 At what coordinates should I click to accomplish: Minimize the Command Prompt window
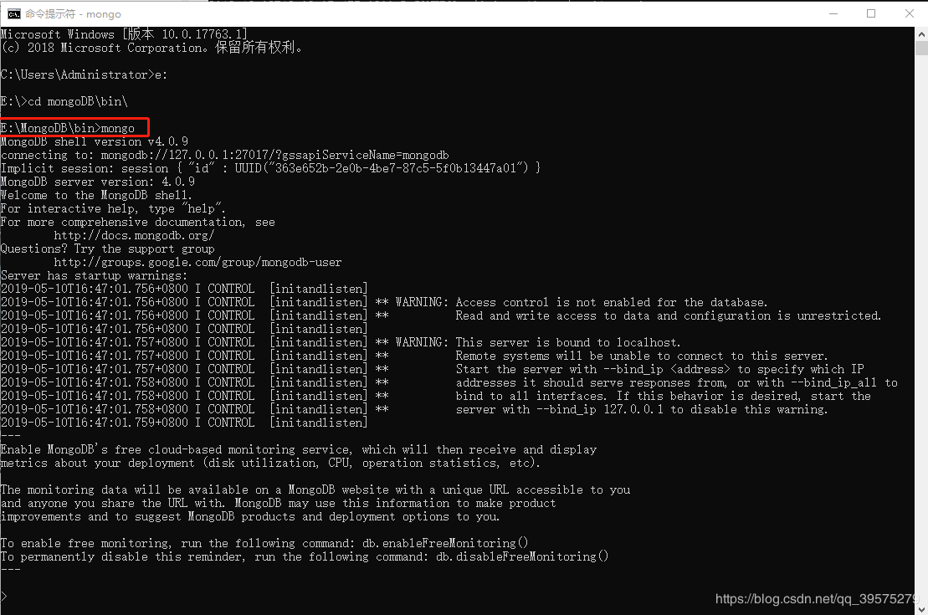831,13
